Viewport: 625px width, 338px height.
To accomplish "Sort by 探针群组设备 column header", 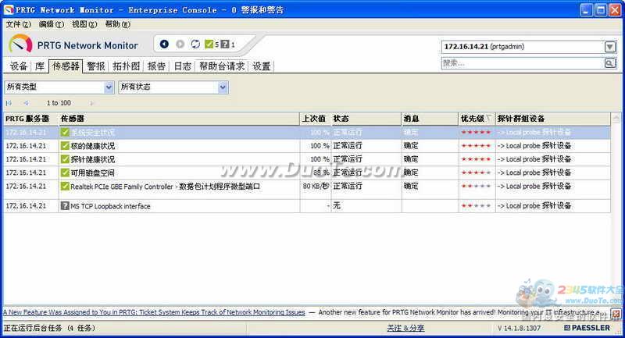I will pyautogui.click(x=553, y=119).
